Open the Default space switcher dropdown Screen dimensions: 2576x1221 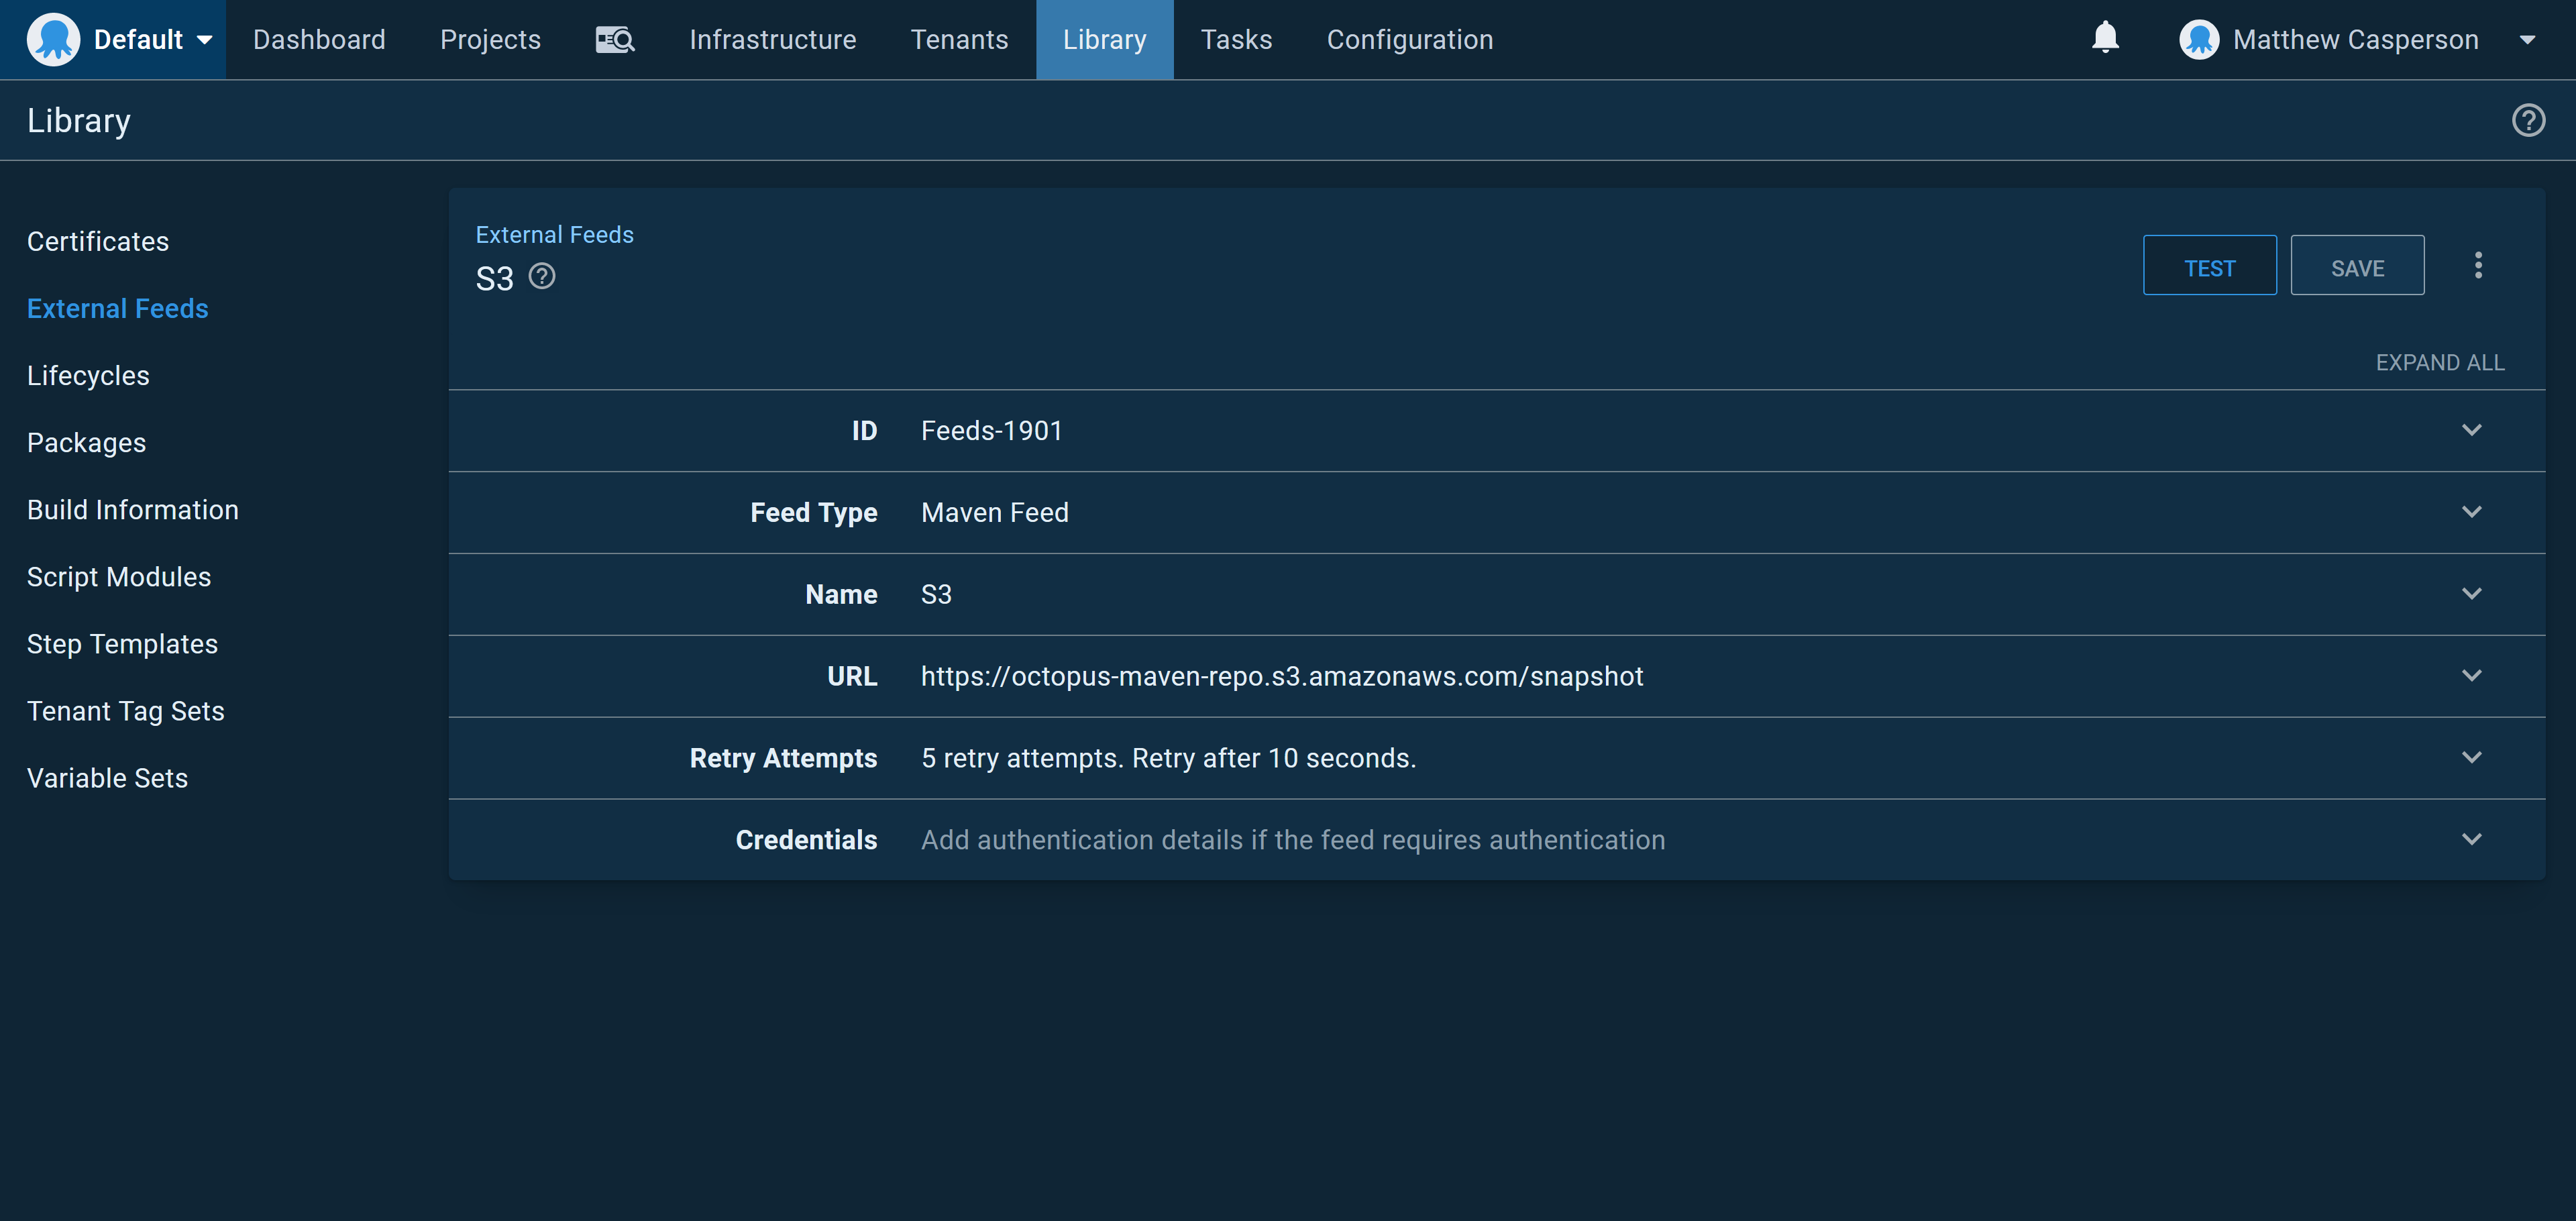click(204, 40)
